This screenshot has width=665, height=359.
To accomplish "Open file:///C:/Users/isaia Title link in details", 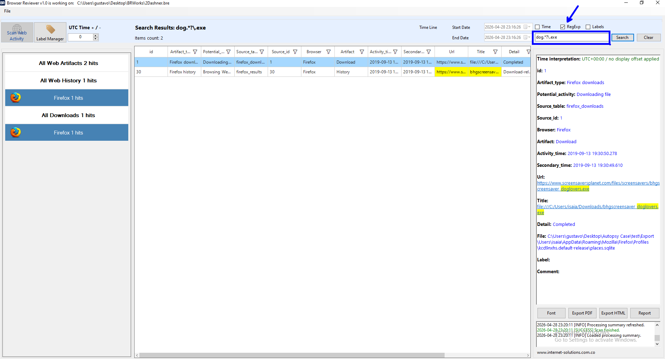I will (x=598, y=210).
